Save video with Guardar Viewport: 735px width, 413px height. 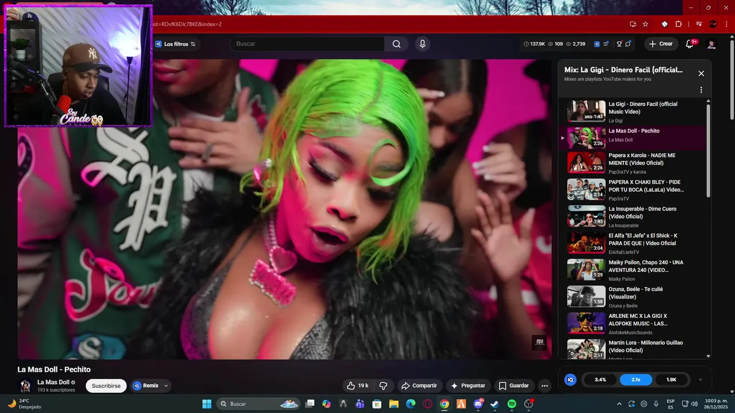click(x=514, y=386)
